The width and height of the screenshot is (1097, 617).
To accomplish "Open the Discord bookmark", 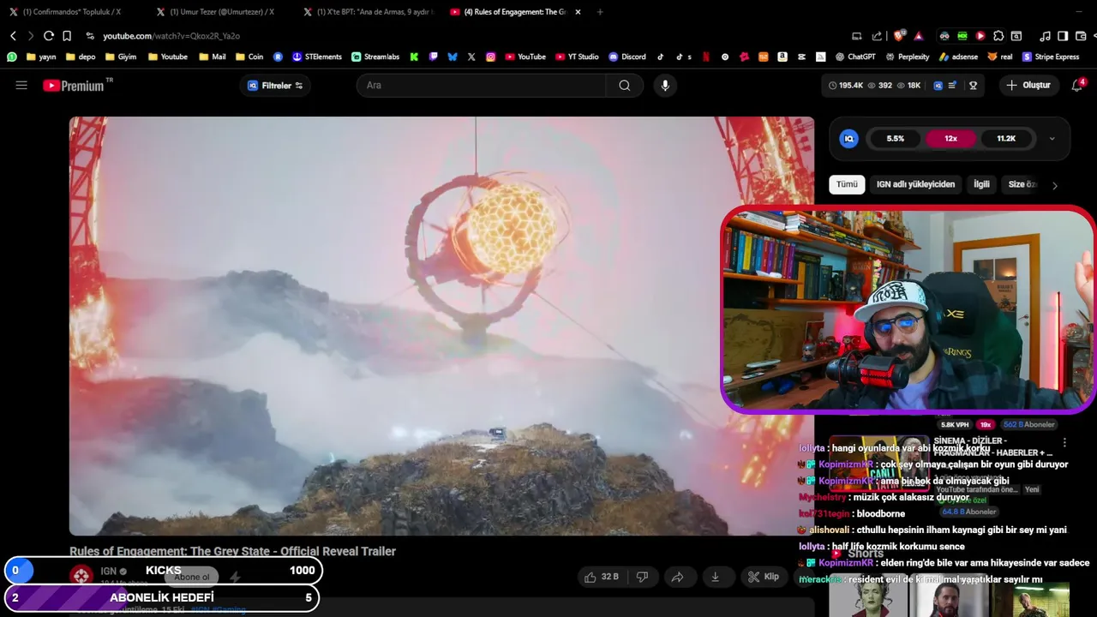I will [627, 57].
